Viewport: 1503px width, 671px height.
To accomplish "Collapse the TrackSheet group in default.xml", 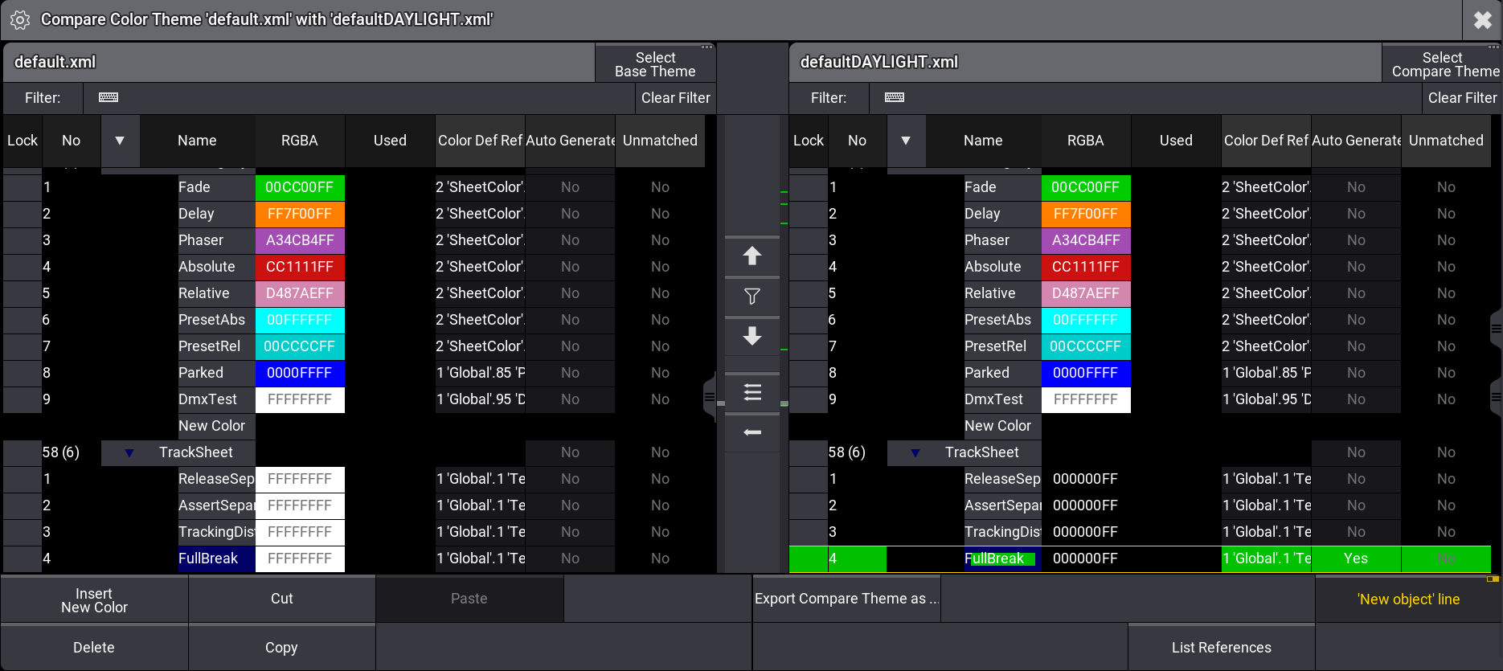I will 129,452.
